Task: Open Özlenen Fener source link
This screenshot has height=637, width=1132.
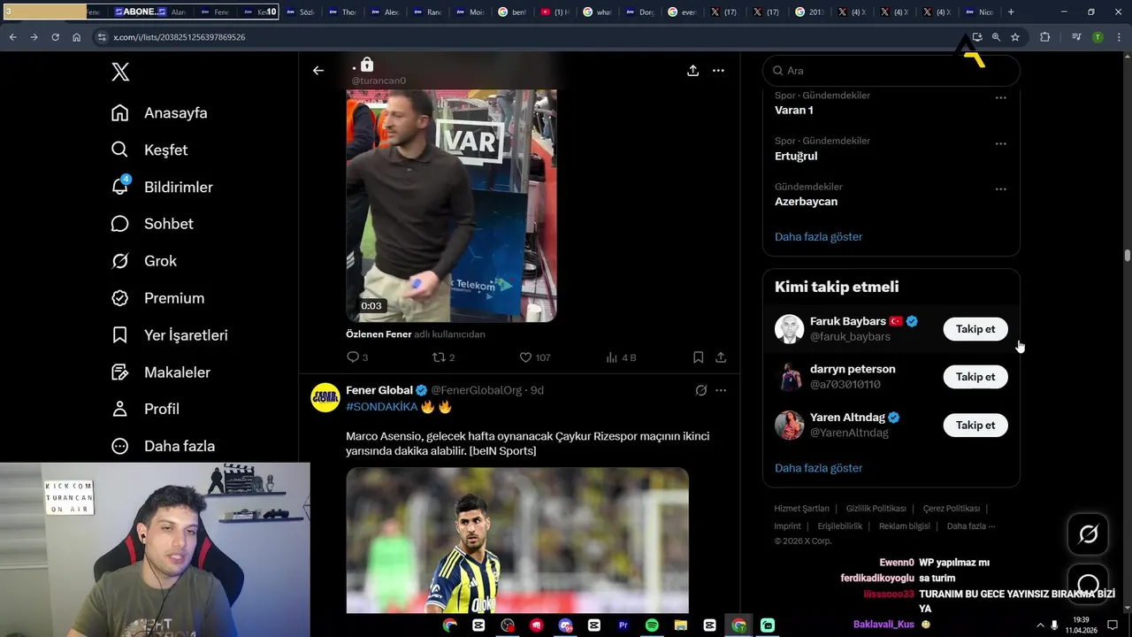Action: (x=379, y=334)
